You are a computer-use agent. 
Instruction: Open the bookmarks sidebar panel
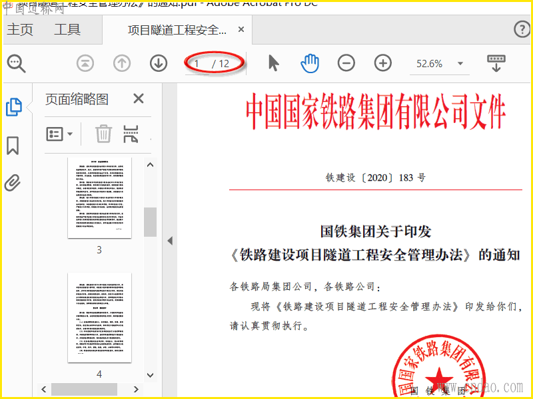click(13, 146)
